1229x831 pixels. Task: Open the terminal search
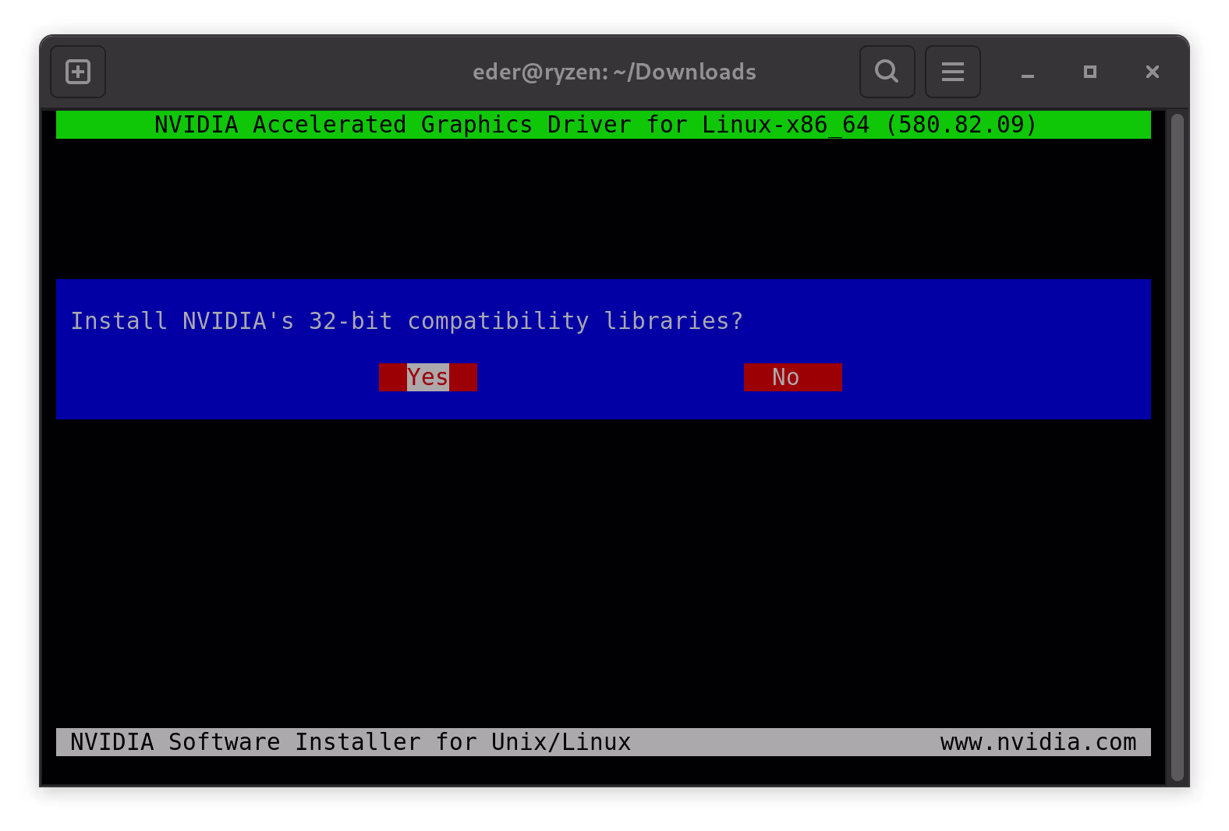(x=887, y=72)
